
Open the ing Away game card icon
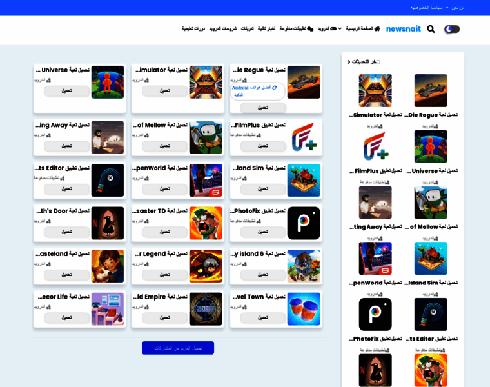click(108, 137)
